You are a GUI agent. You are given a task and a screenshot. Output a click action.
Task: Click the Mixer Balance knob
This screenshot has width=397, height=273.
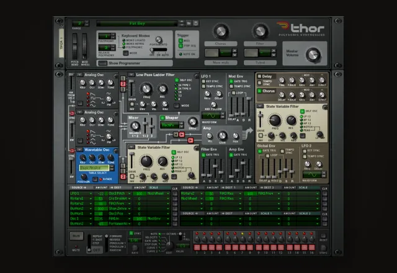pyautogui.click(x=135, y=126)
